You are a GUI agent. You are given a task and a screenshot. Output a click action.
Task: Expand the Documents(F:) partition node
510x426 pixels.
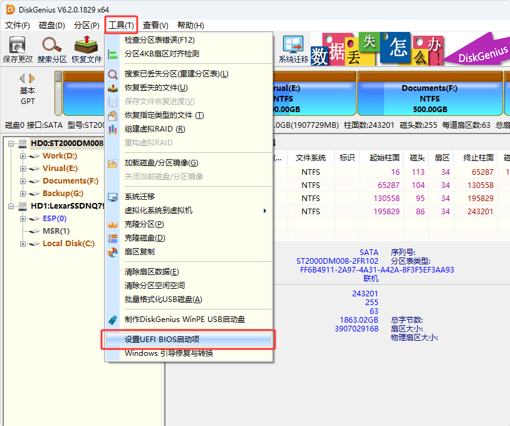click(23, 181)
